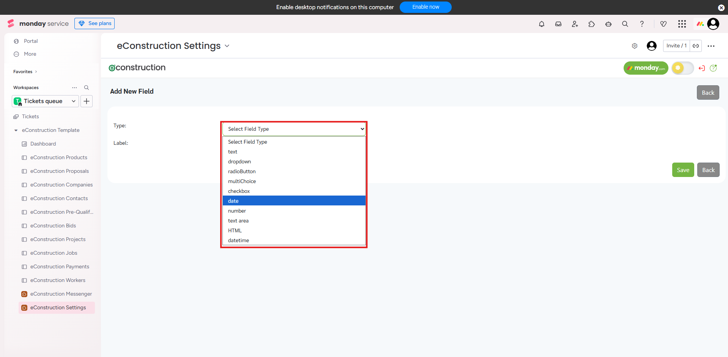This screenshot has width=728, height=357.
Task: Click the Enable now notification button
Action: 425,7
